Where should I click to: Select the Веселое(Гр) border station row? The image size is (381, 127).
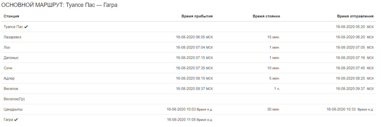pyautogui.click(x=189, y=99)
